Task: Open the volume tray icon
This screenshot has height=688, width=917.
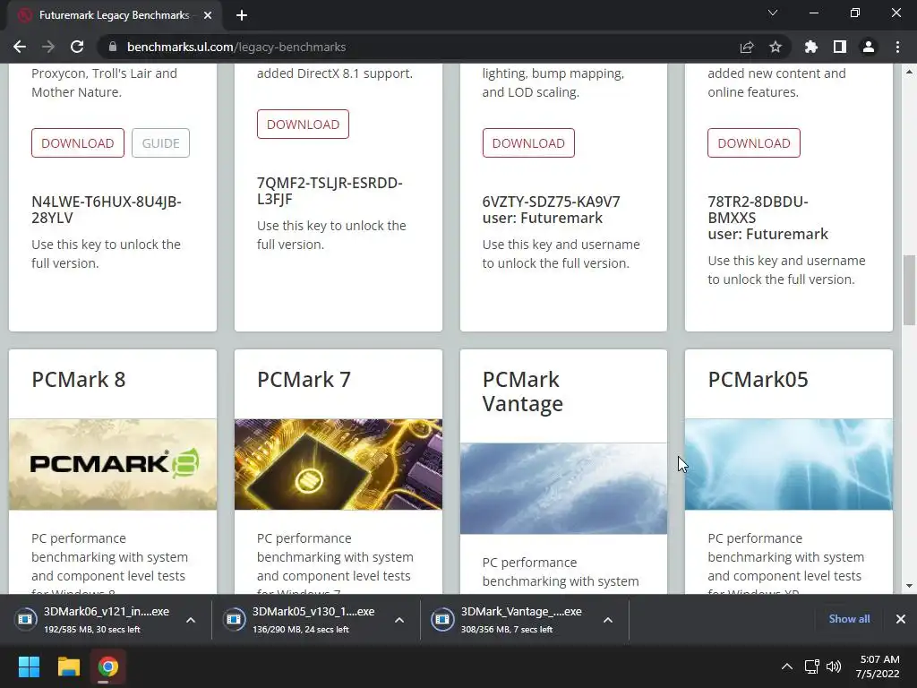Action: [834, 666]
